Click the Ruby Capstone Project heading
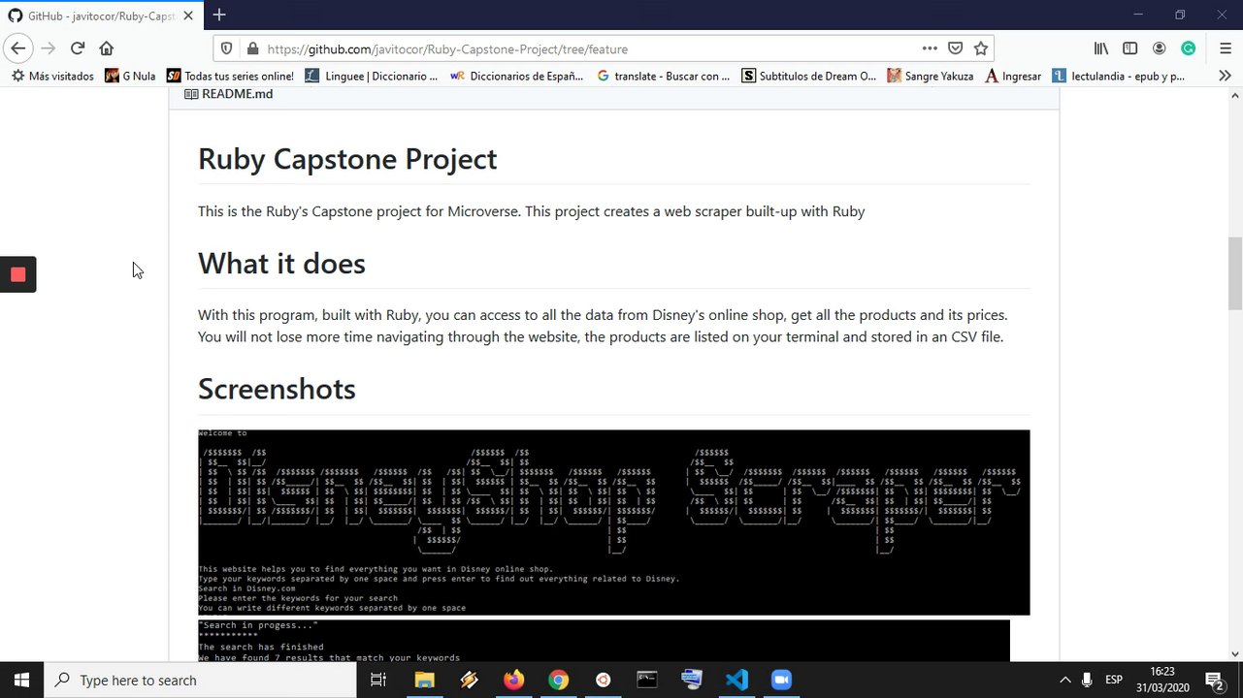1243x698 pixels. pos(347,159)
